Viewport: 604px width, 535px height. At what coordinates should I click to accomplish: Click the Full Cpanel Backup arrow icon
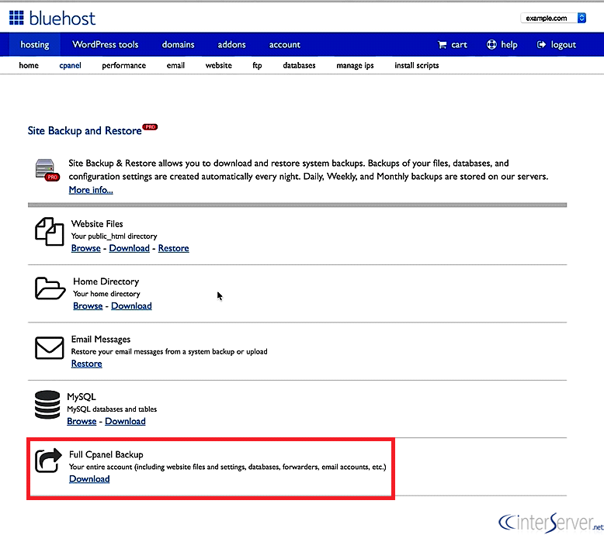click(x=49, y=461)
